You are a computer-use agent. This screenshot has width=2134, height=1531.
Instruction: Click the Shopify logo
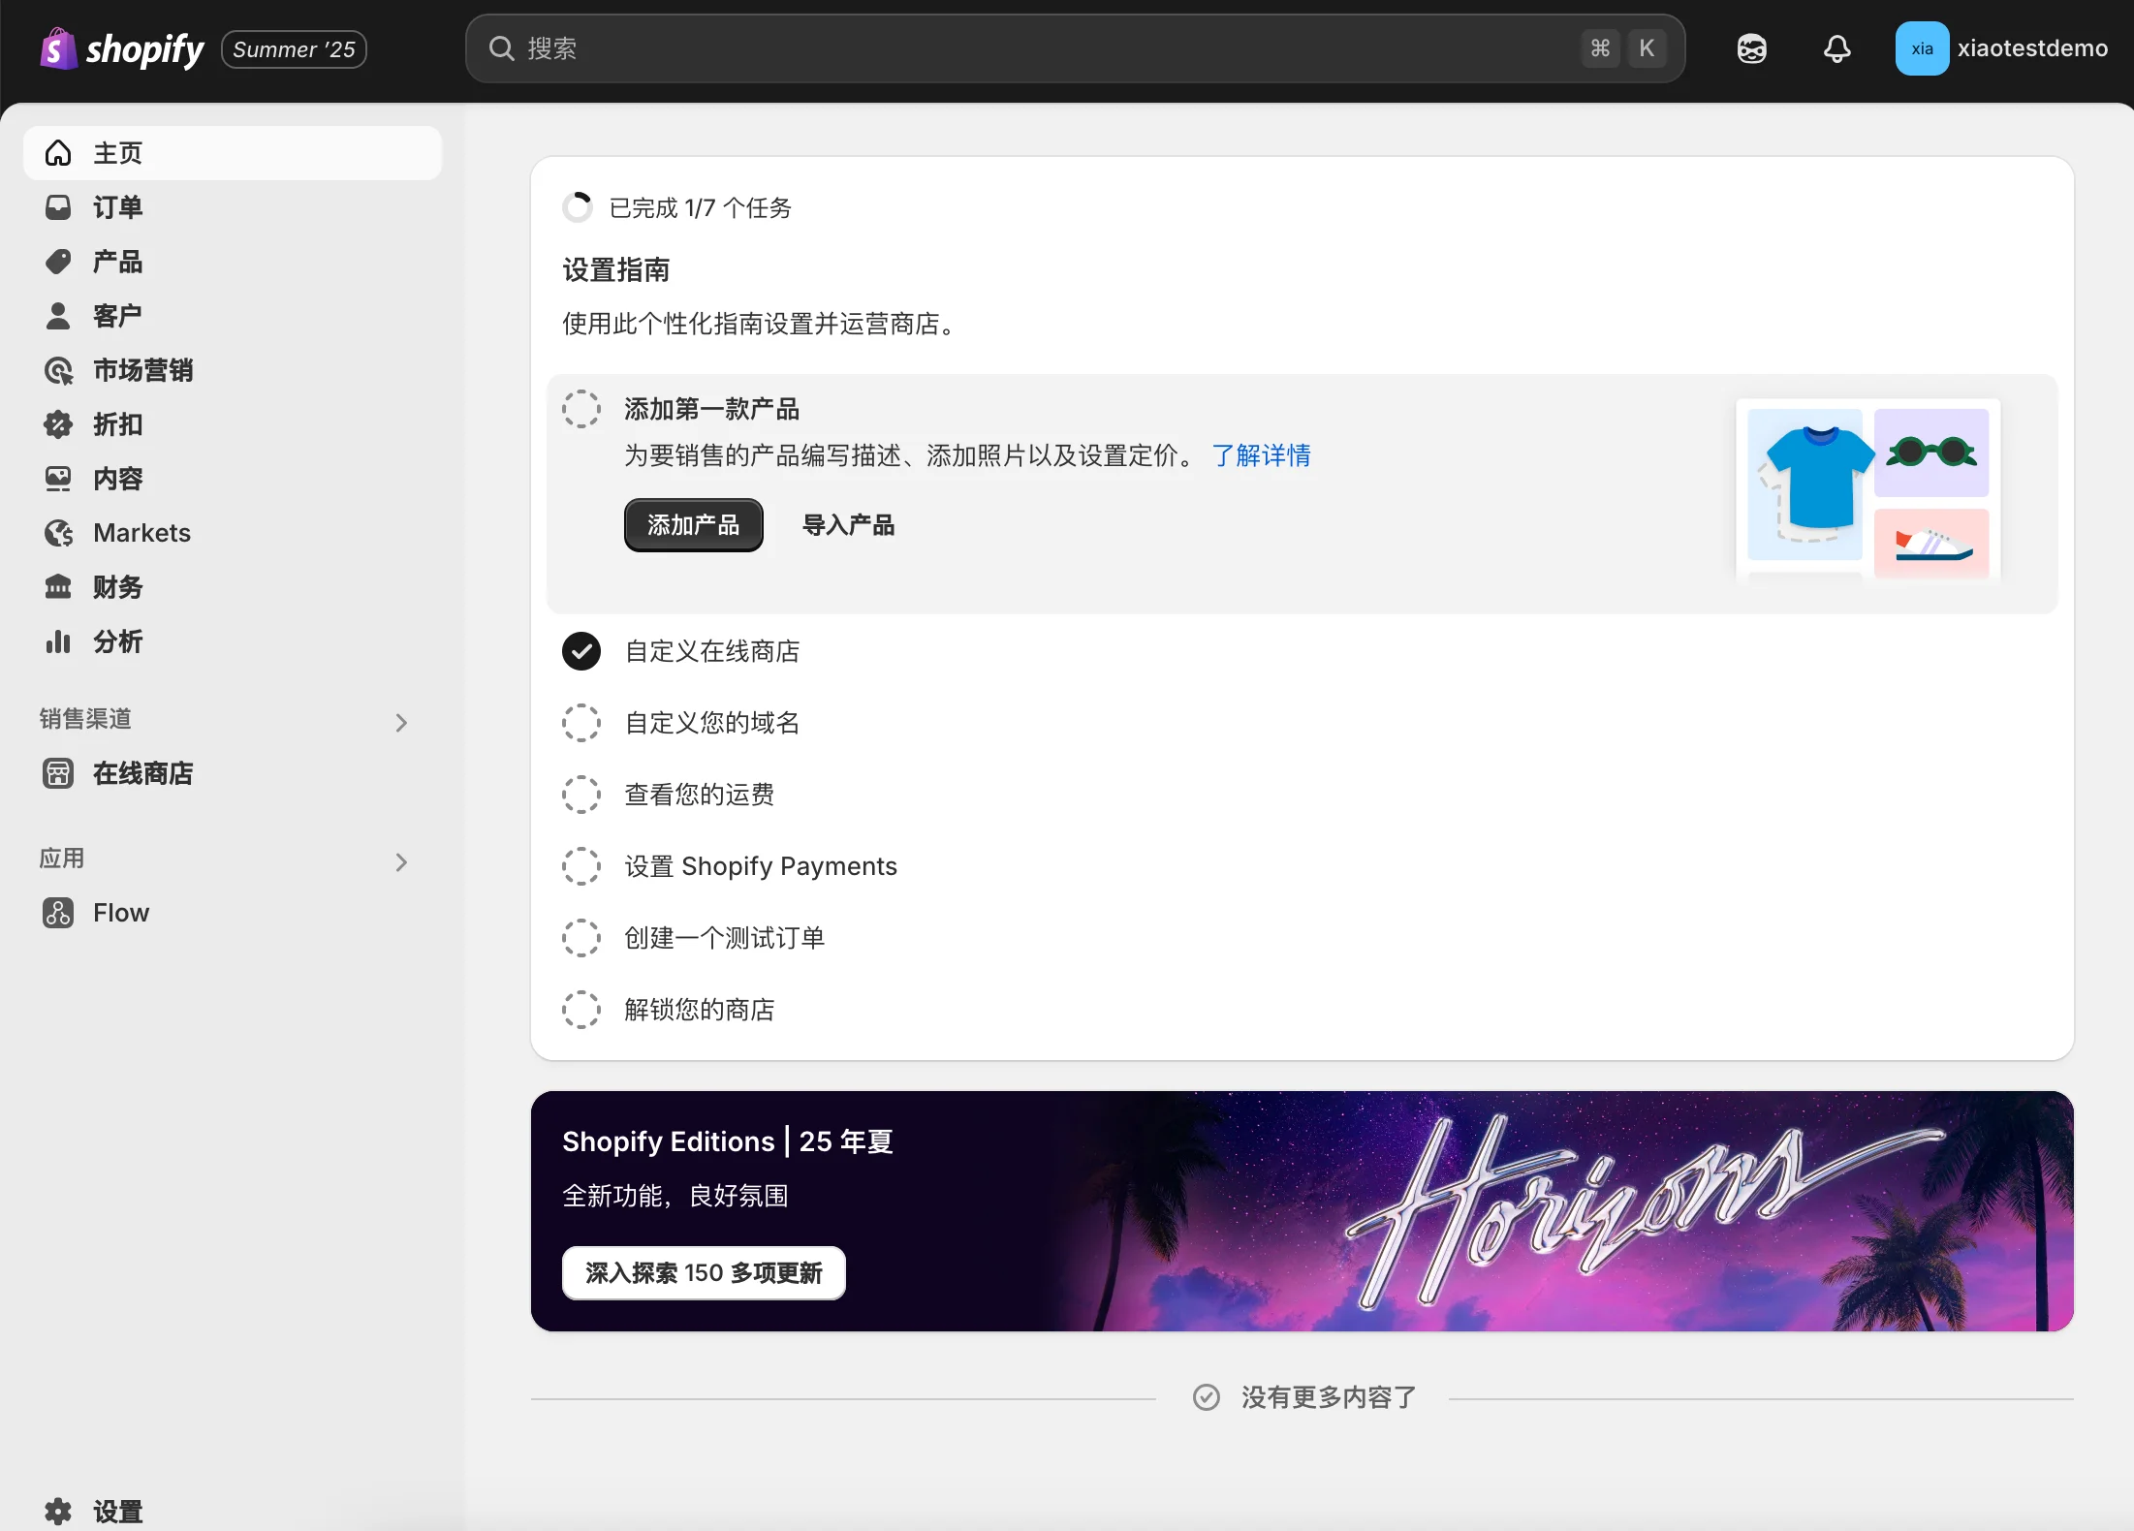point(121,48)
